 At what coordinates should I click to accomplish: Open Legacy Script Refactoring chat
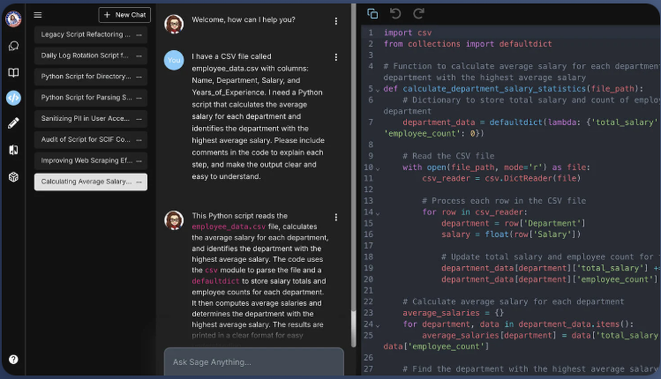(x=91, y=34)
